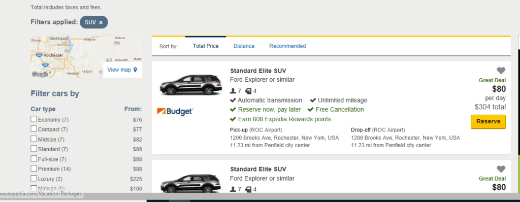
Task: Favorite the second Standard Elite SUV listing
Action: [501, 169]
